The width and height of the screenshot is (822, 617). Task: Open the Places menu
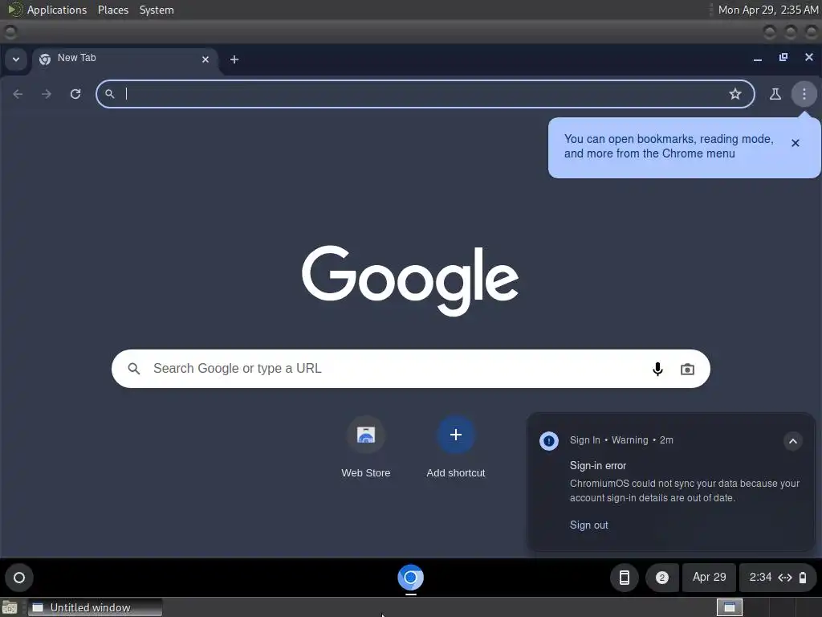pyautogui.click(x=112, y=10)
